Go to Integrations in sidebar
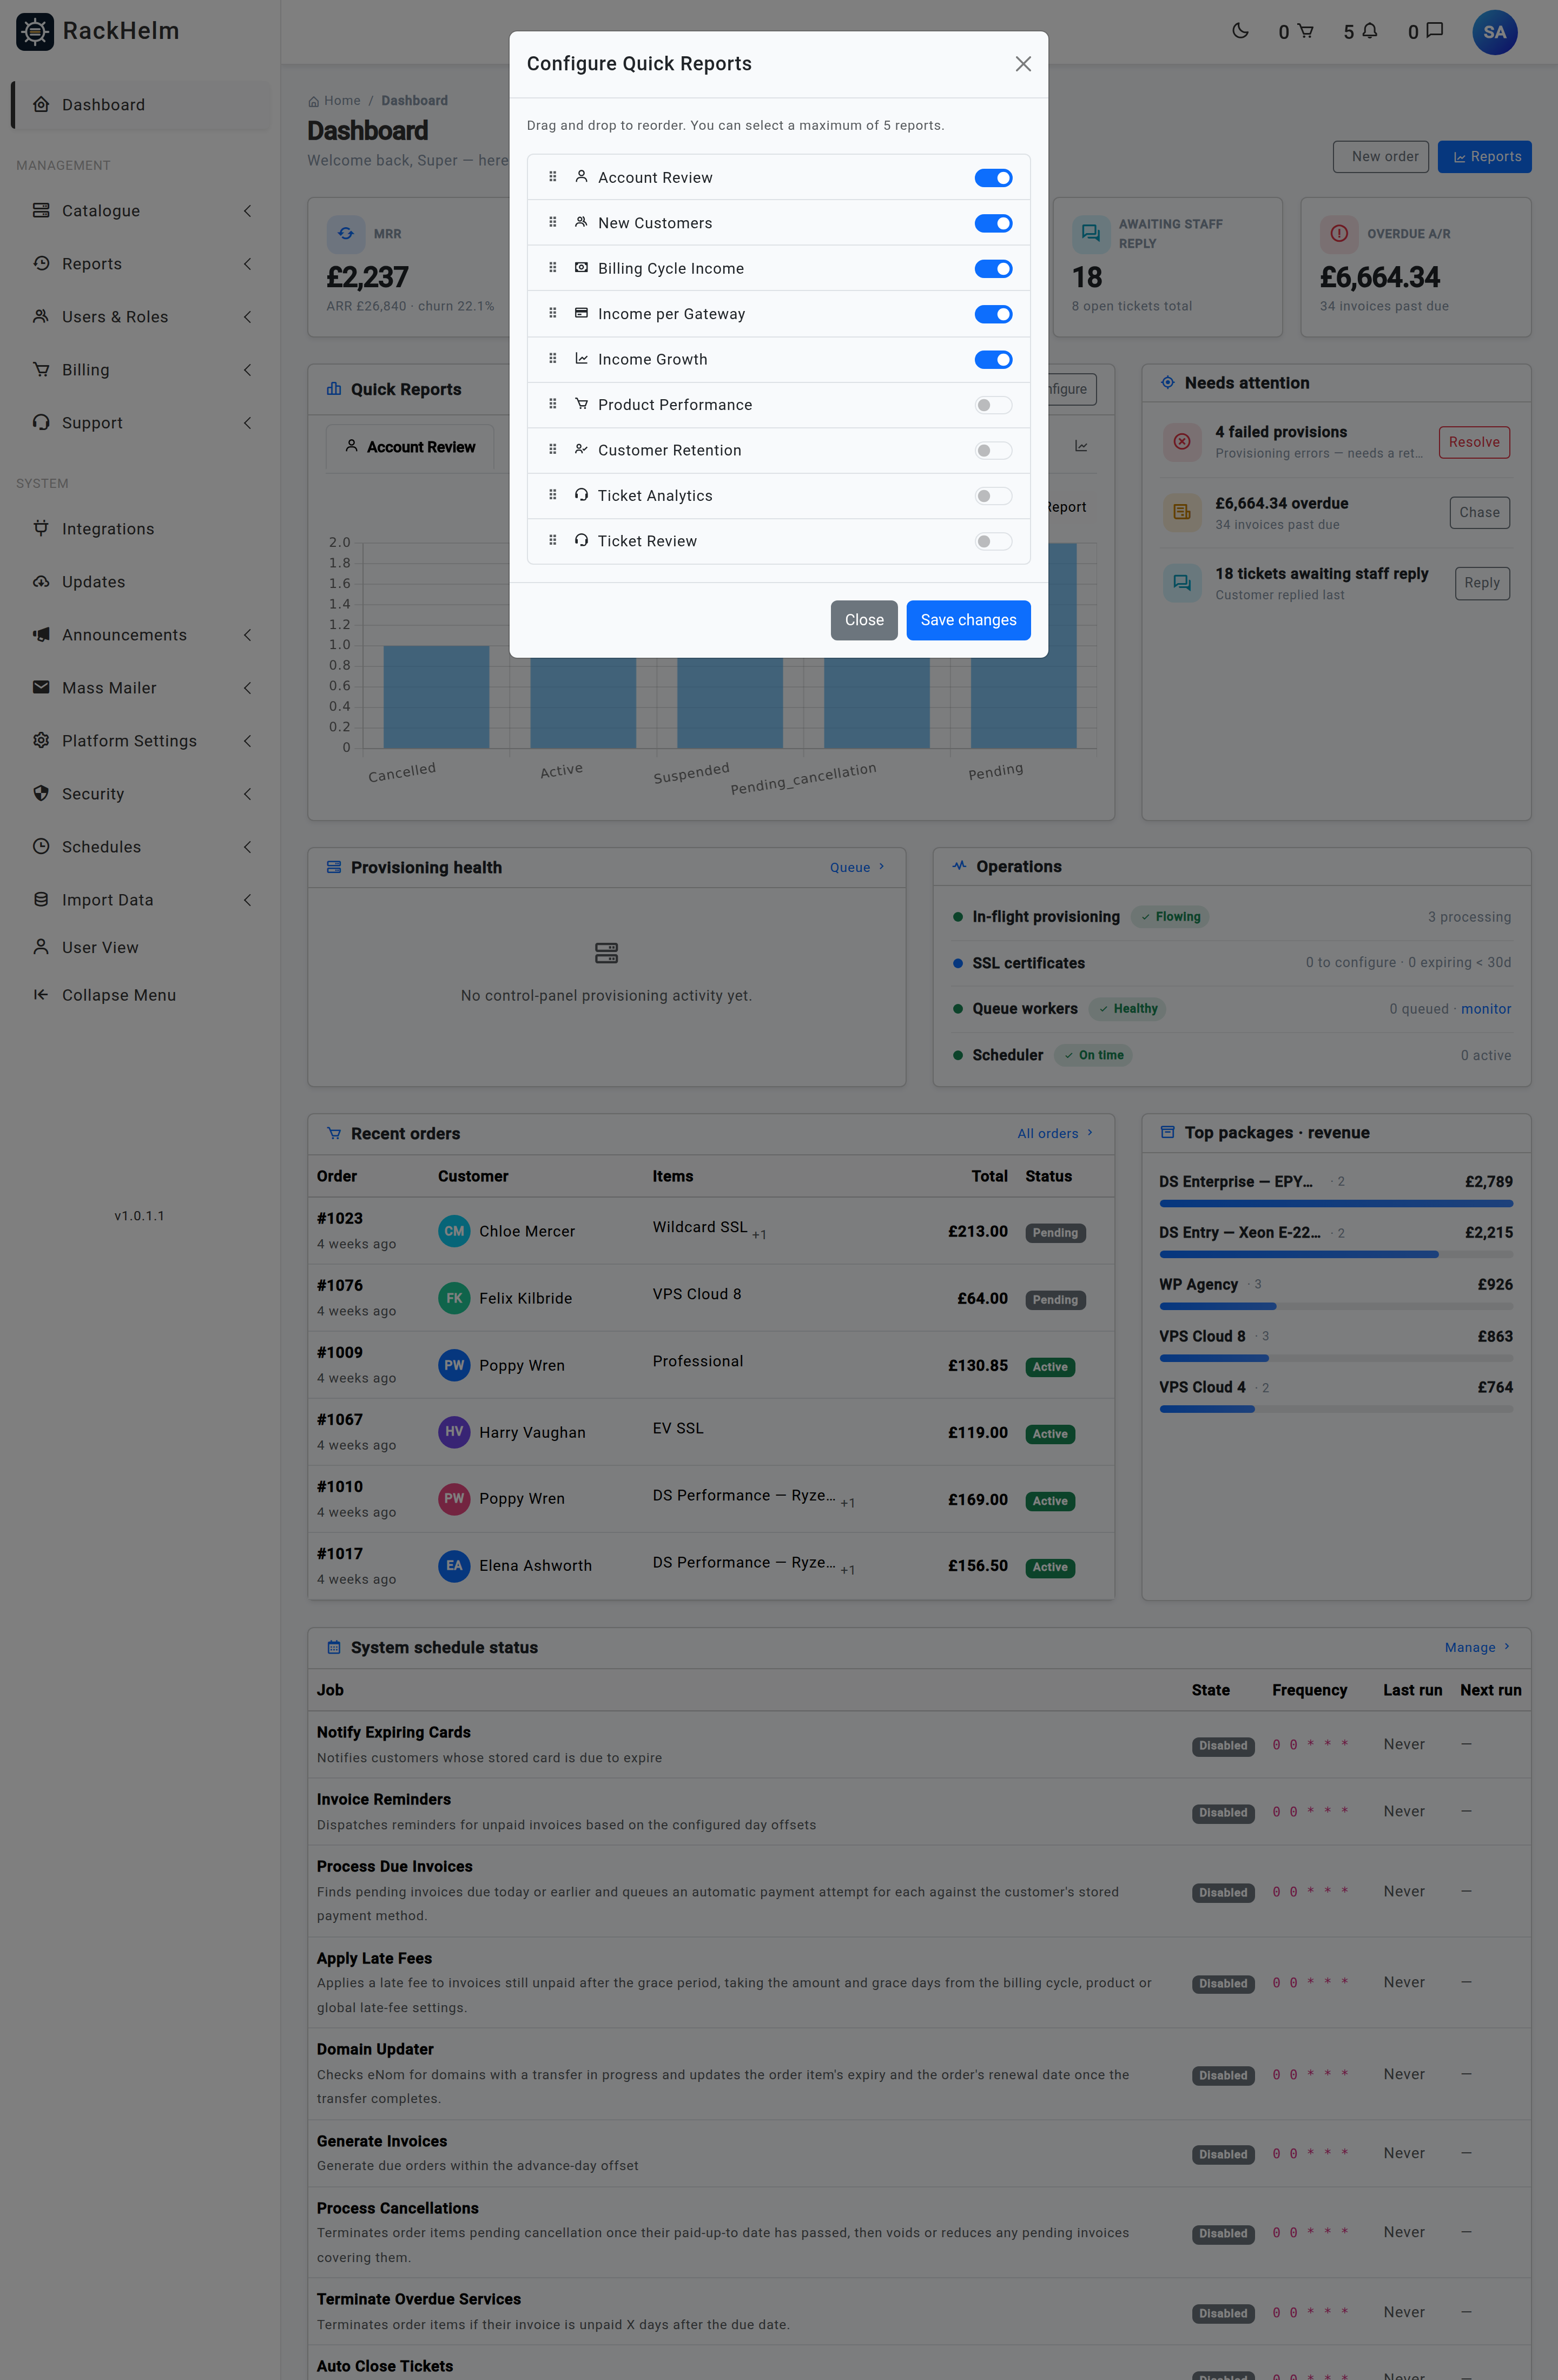 [141, 529]
